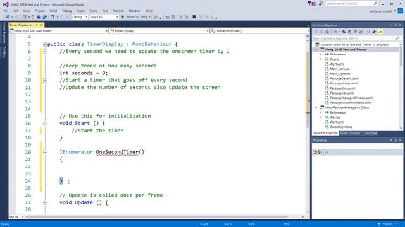Screen dimensions: 405x227
Task: Open Properties via the wrench icon
Action: (374, 32)
